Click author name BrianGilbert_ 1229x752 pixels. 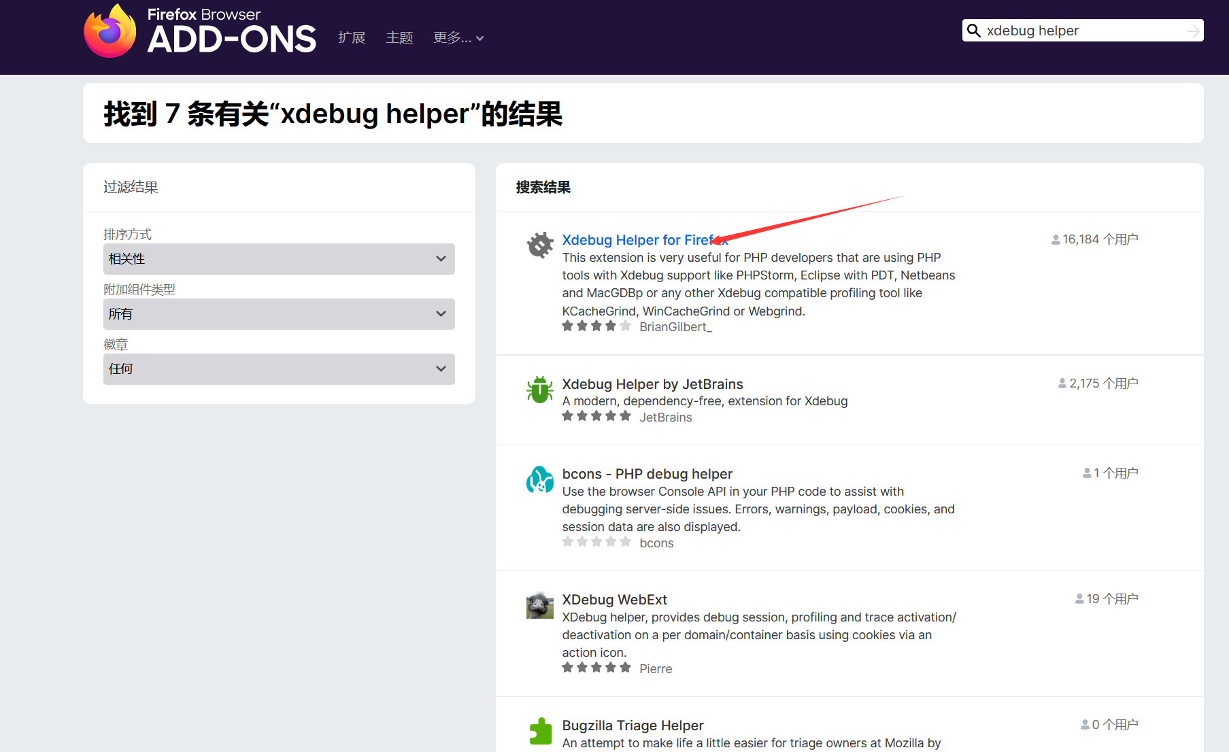(x=675, y=327)
